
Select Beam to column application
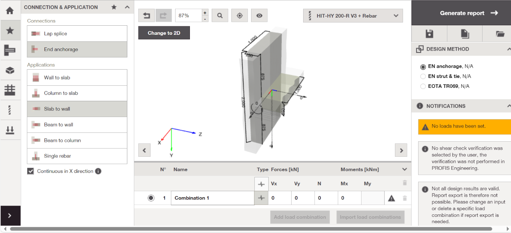click(x=77, y=140)
